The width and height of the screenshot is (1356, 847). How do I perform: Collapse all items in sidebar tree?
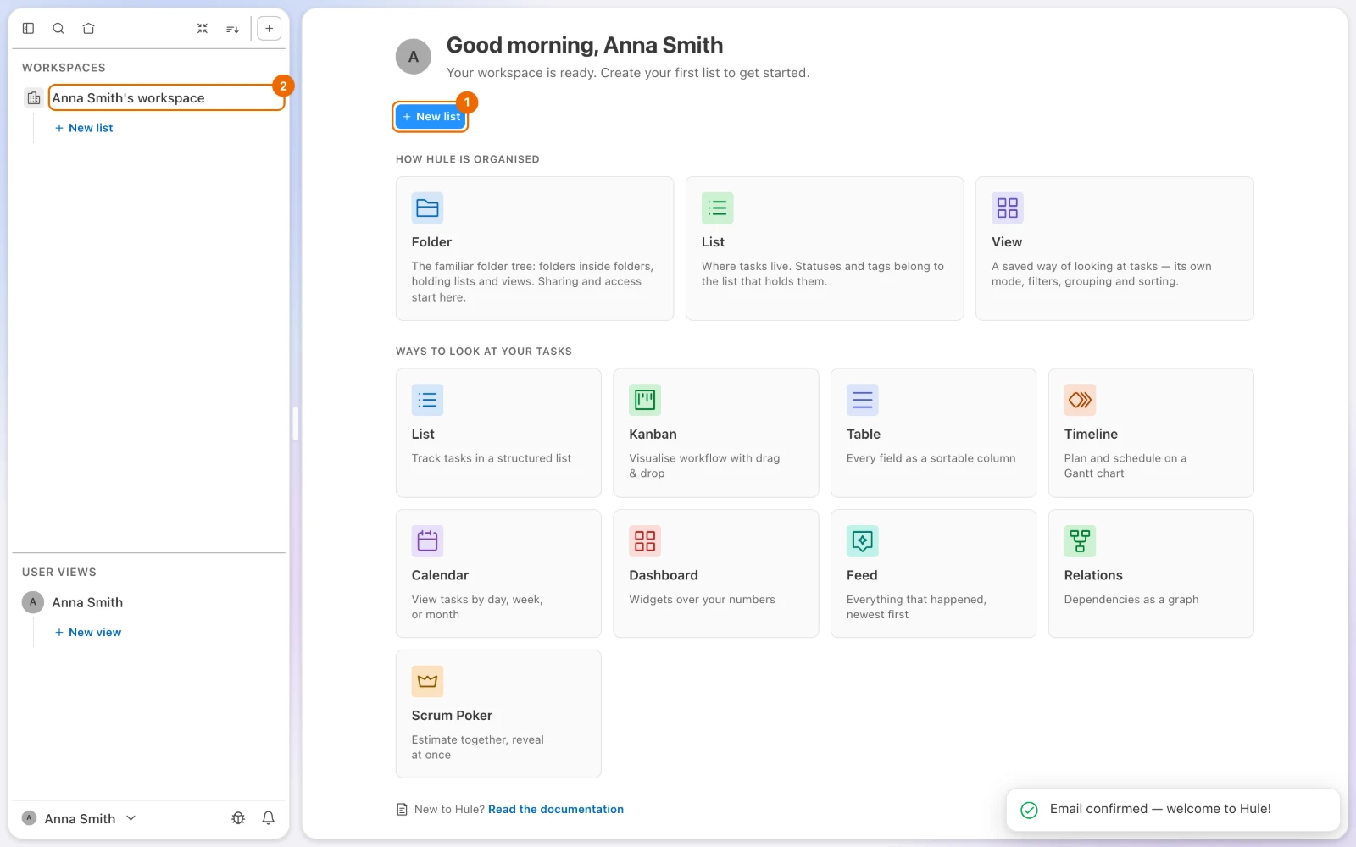(x=203, y=28)
